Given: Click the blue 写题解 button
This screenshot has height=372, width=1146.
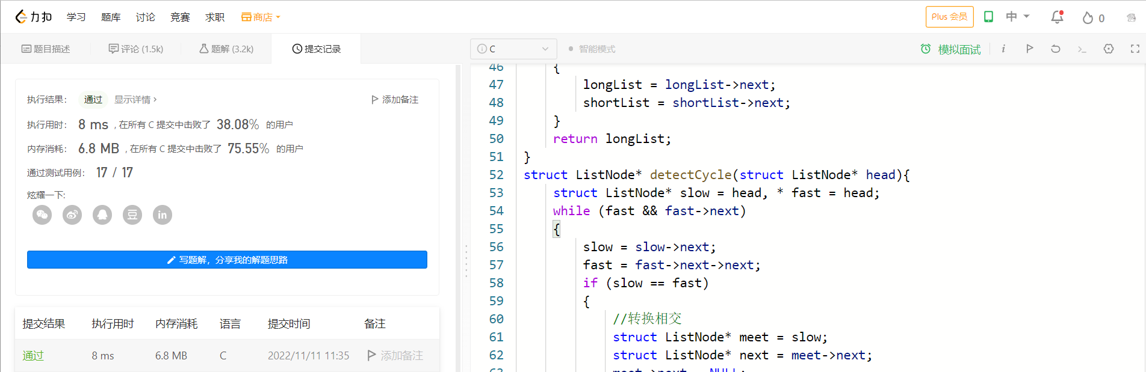Looking at the screenshot, I should 227,260.
